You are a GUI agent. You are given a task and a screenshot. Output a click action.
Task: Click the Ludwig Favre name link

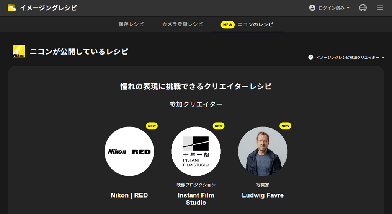(x=263, y=195)
